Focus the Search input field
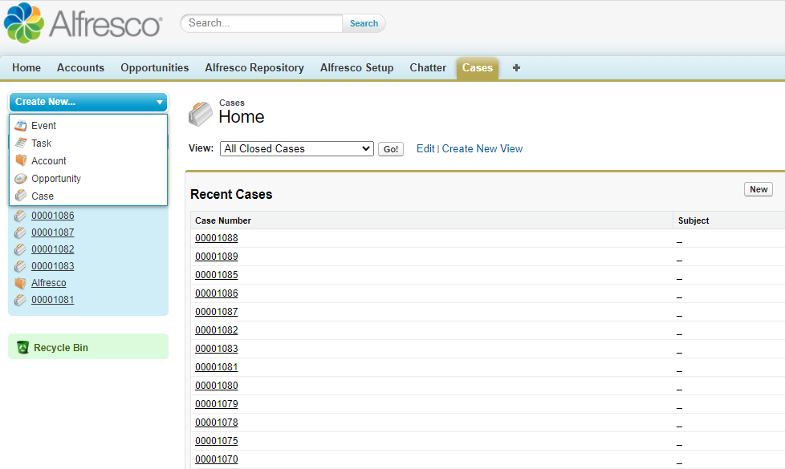The height and width of the screenshot is (469, 785). [263, 23]
